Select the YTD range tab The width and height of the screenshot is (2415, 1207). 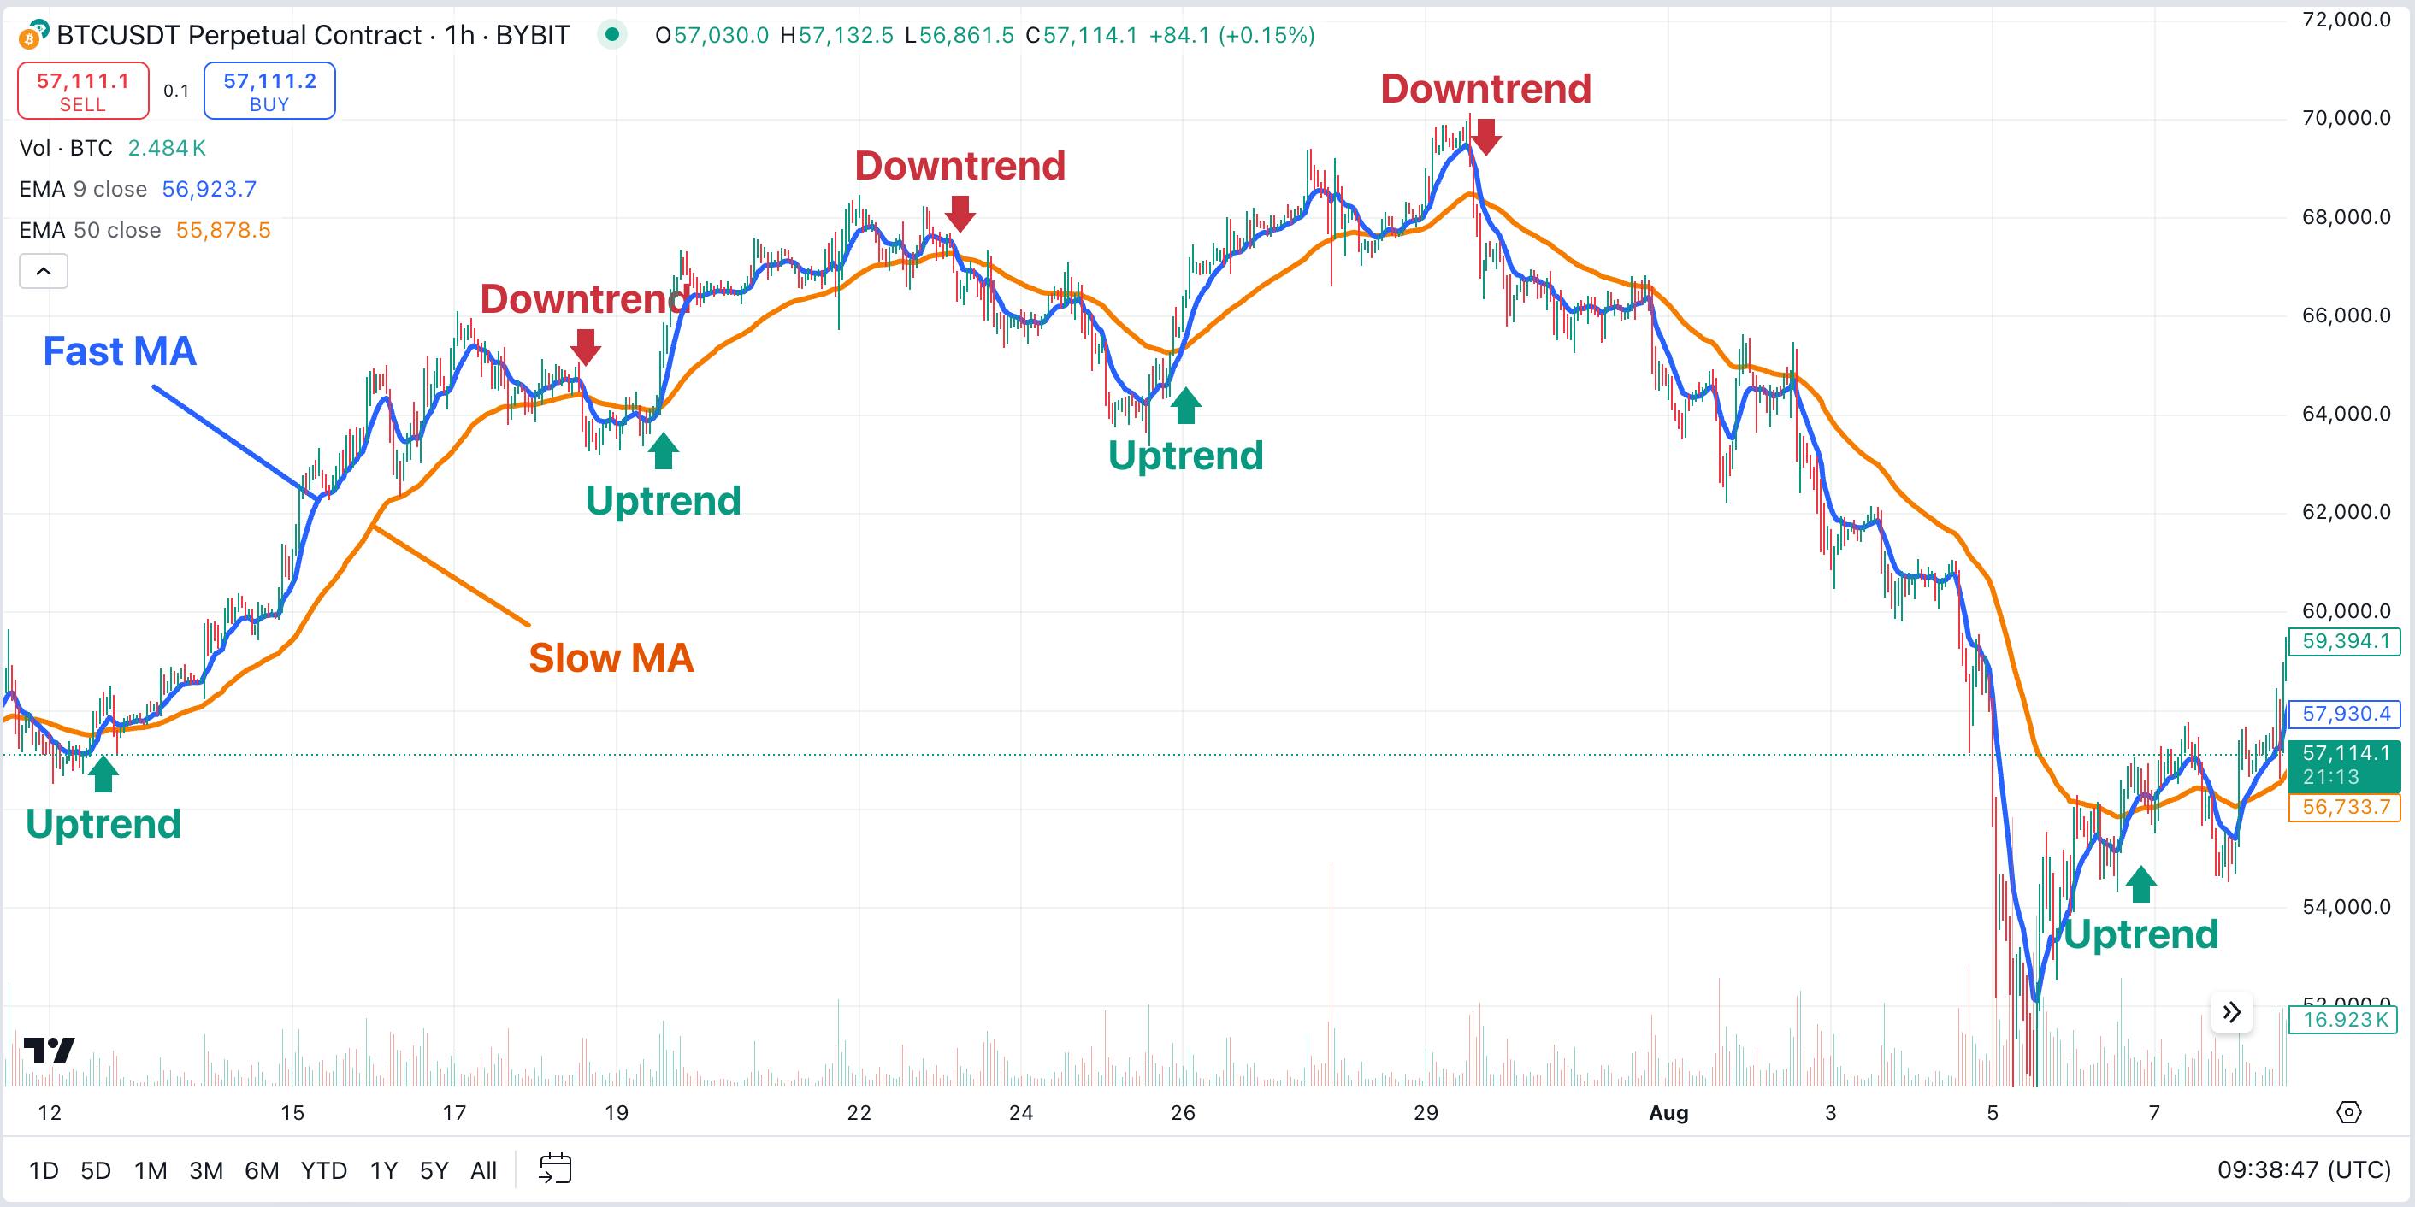point(323,1169)
